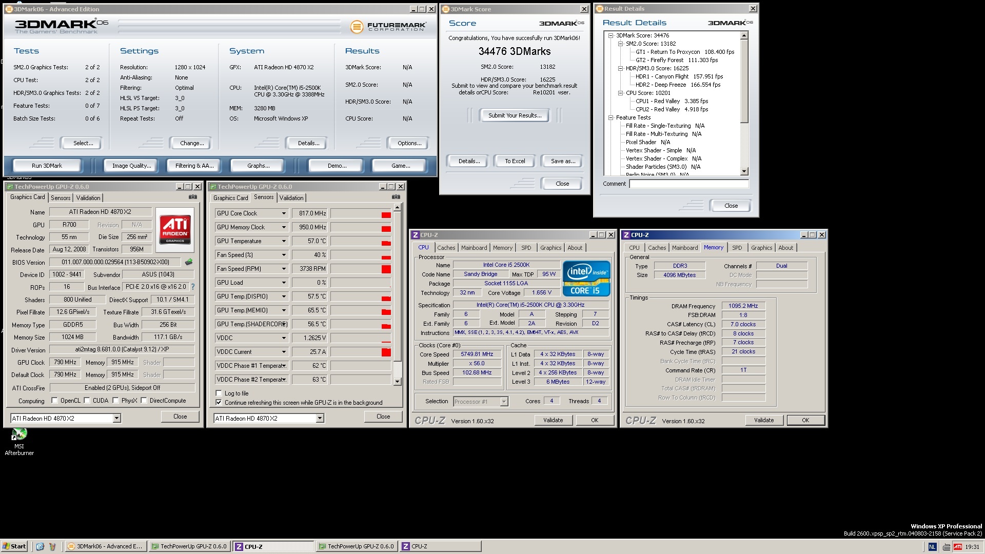Screen dimensions: 985x554
Task: Open GPU Temperature sensor dropdown
Action: tap(284, 241)
